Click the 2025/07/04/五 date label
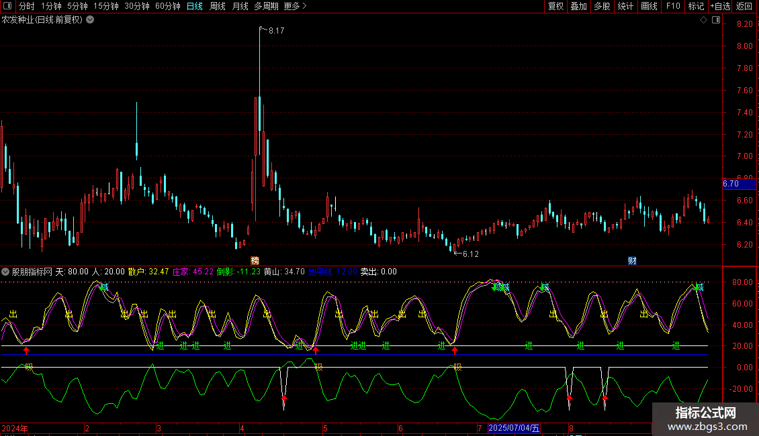 514,428
